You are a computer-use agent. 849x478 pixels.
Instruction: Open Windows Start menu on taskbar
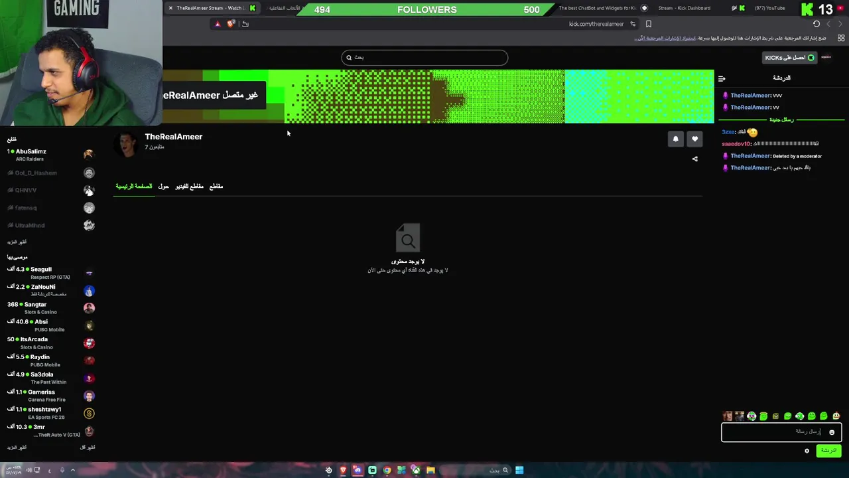click(x=519, y=470)
